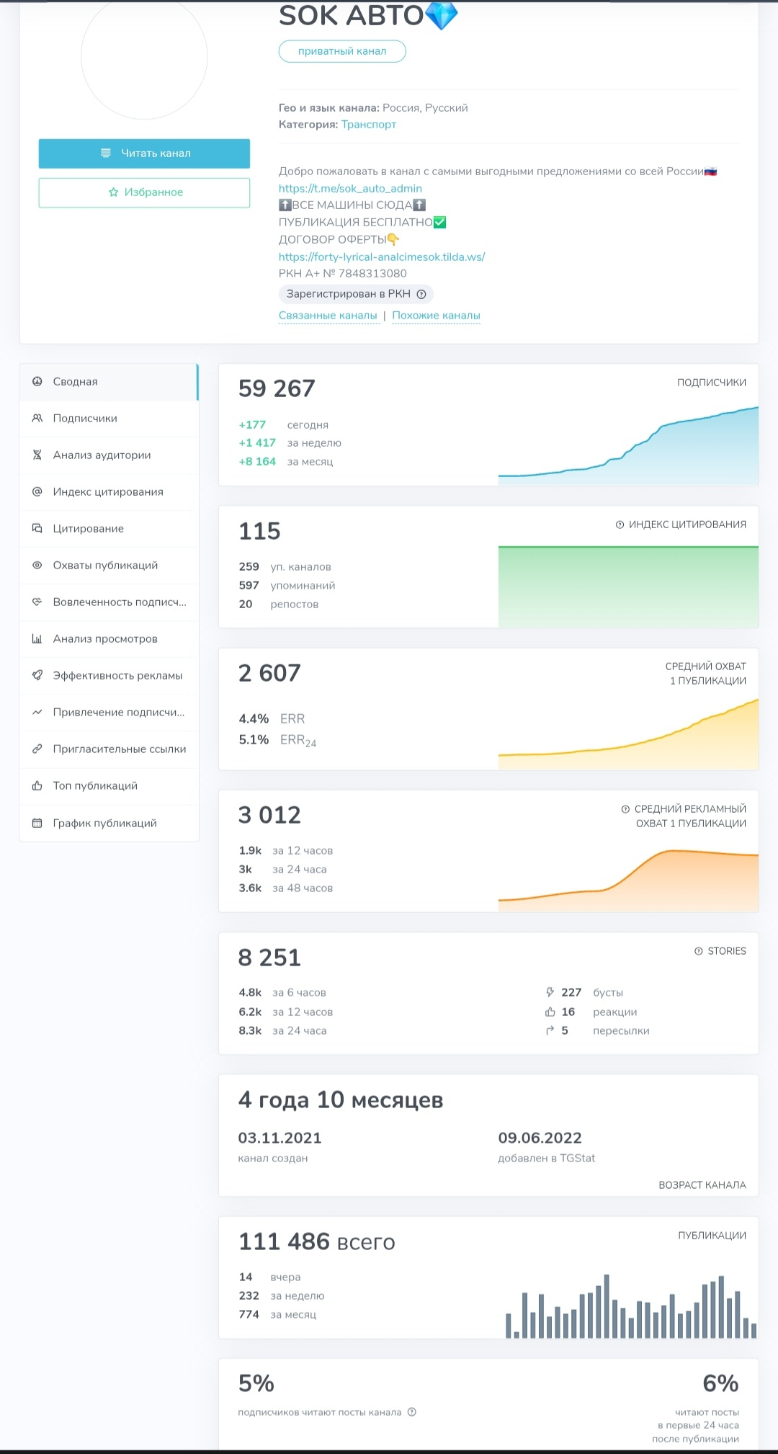Click info icon beside STORIES label

pos(698,951)
